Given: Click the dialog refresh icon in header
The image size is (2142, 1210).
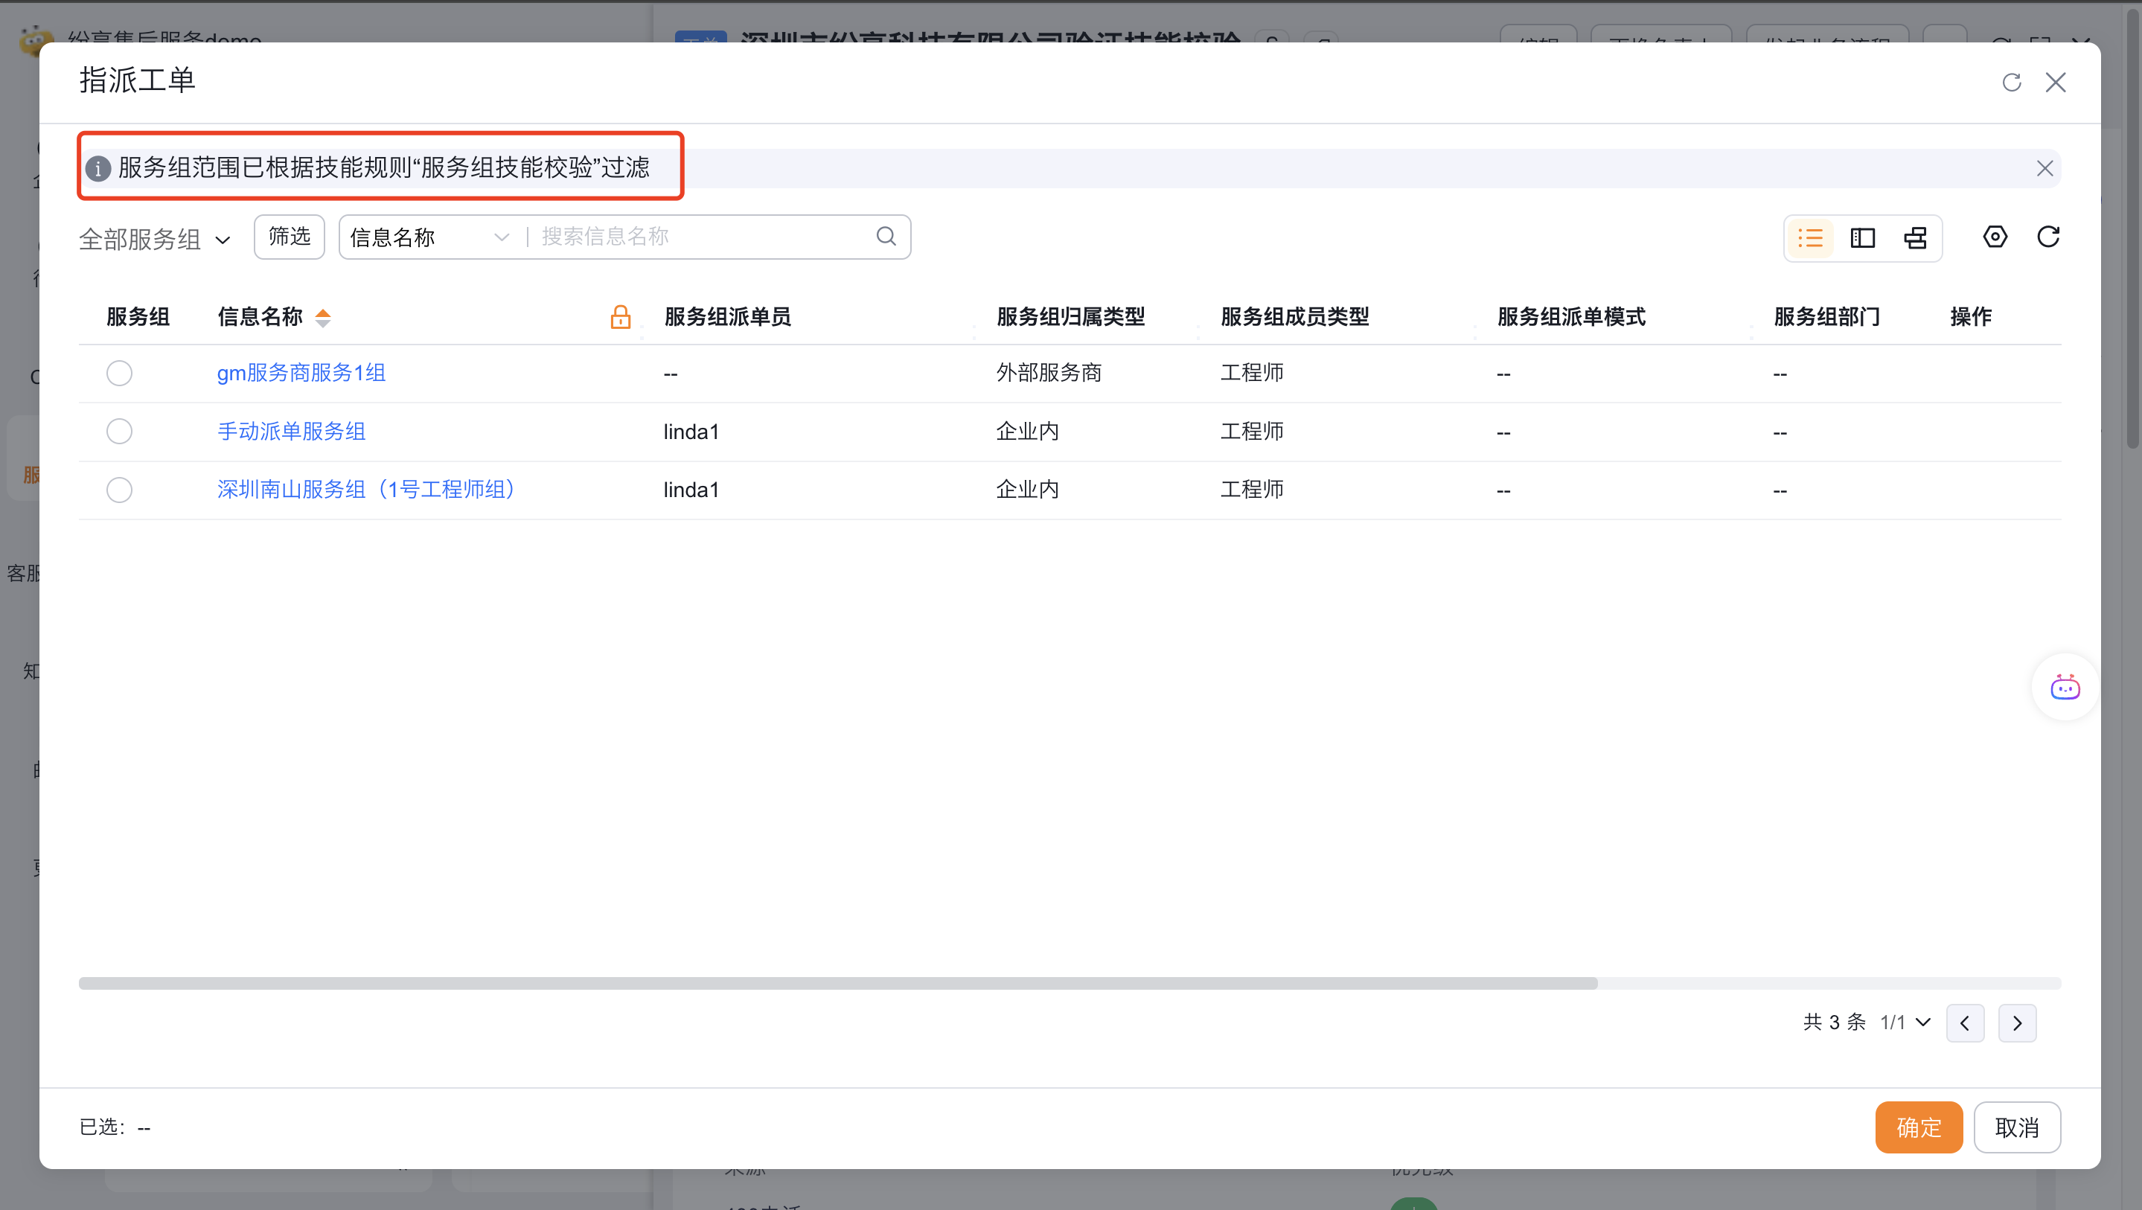Looking at the screenshot, I should point(2010,83).
